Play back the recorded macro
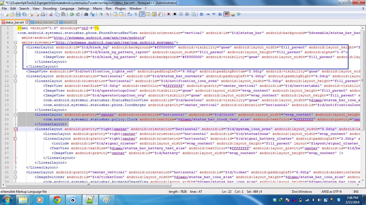This screenshot has height=205, width=366. [x=181, y=14]
